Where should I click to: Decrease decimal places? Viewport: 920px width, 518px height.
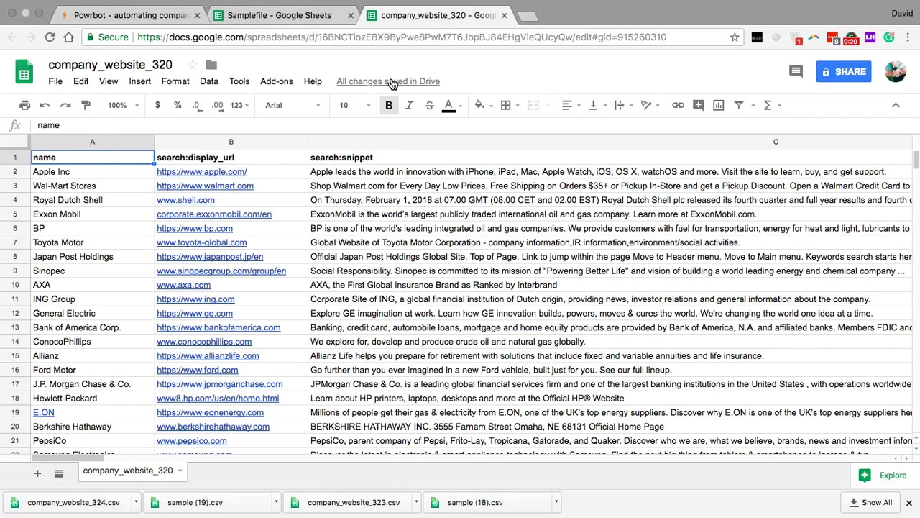point(197,105)
